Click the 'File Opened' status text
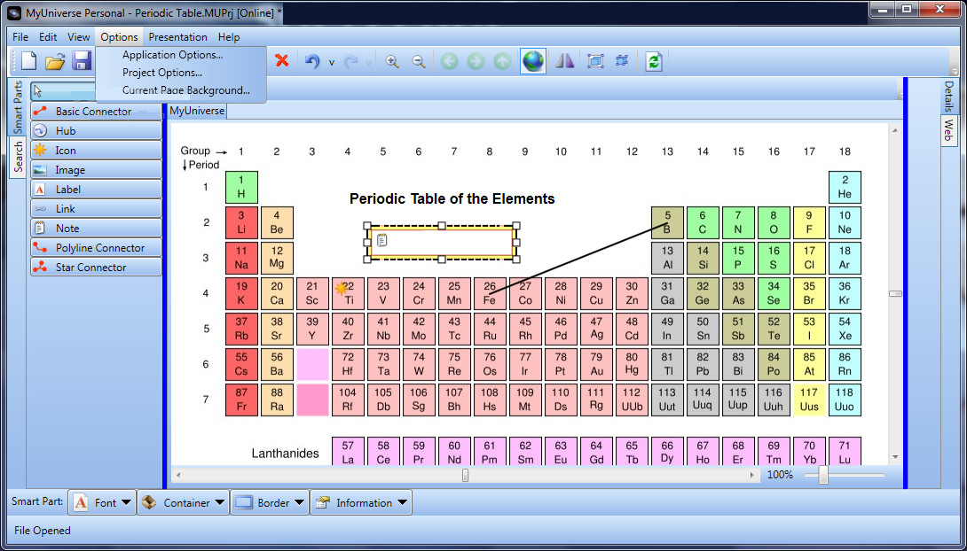The height and width of the screenshot is (551, 967). pyautogui.click(x=43, y=531)
